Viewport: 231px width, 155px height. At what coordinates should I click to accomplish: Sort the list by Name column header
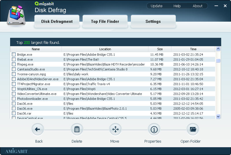36,49
